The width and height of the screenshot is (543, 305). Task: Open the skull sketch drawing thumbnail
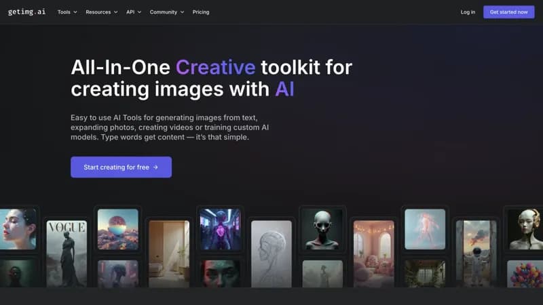pos(271,253)
